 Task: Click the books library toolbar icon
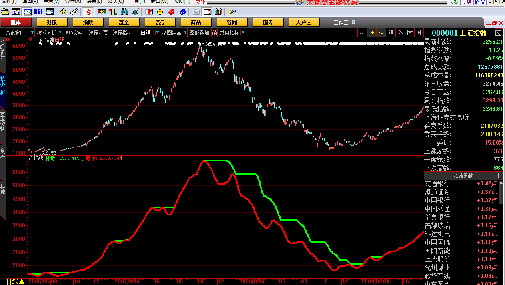click(218, 12)
